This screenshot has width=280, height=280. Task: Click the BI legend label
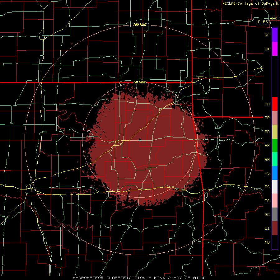(267, 228)
